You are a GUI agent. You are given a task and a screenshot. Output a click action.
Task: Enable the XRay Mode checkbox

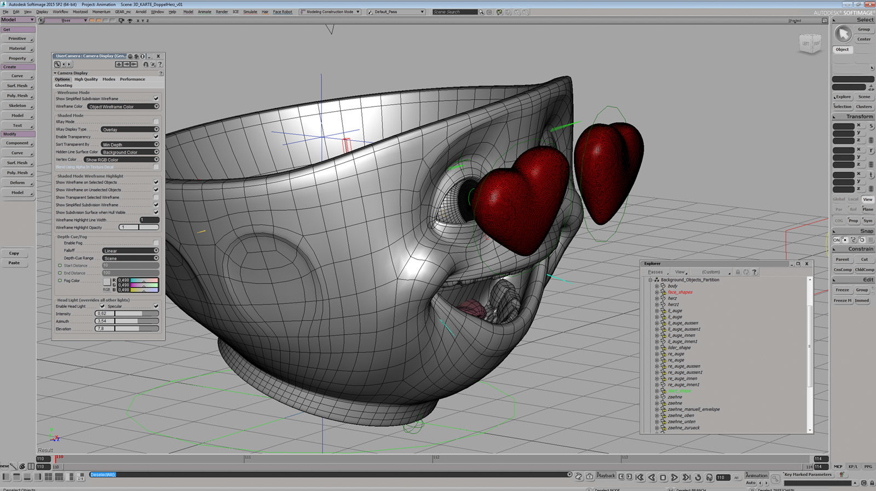coord(156,122)
